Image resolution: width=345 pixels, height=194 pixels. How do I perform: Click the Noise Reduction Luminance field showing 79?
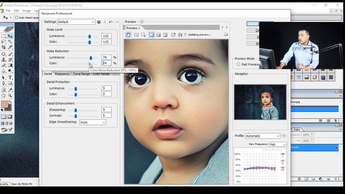point(107,58)
